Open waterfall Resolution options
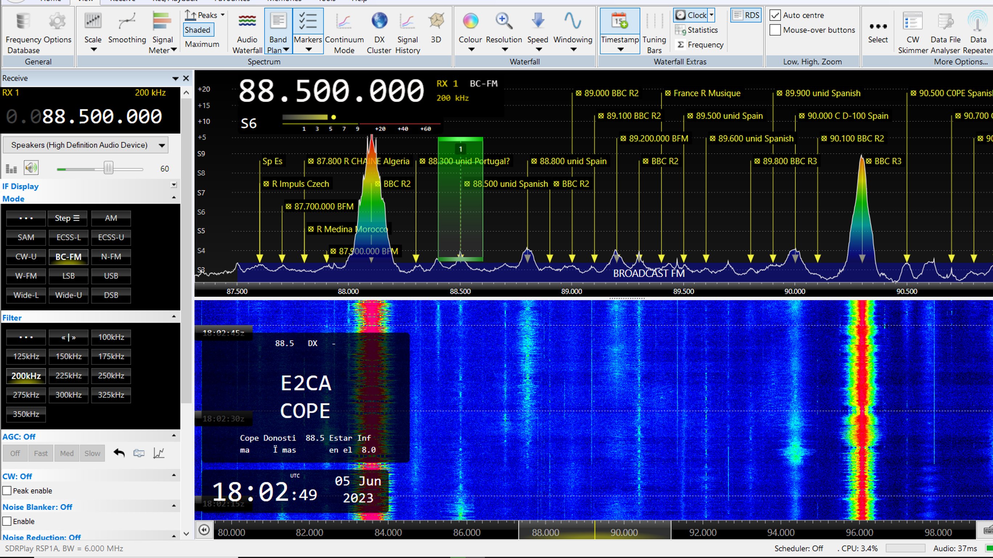This screenshot has height=558, width=993. pos(504,32)
